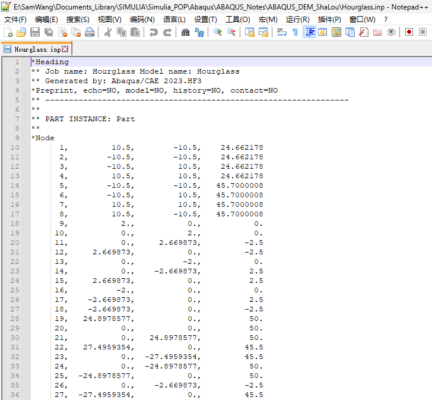
Task: Click the value 24.8978577 in node 19 row
Action: 109,319
